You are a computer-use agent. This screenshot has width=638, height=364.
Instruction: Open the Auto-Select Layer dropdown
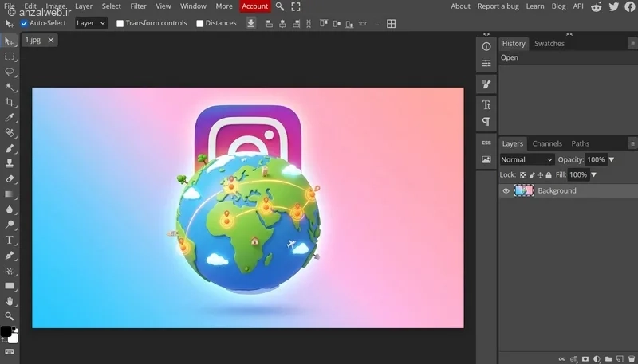pos(91,23)
